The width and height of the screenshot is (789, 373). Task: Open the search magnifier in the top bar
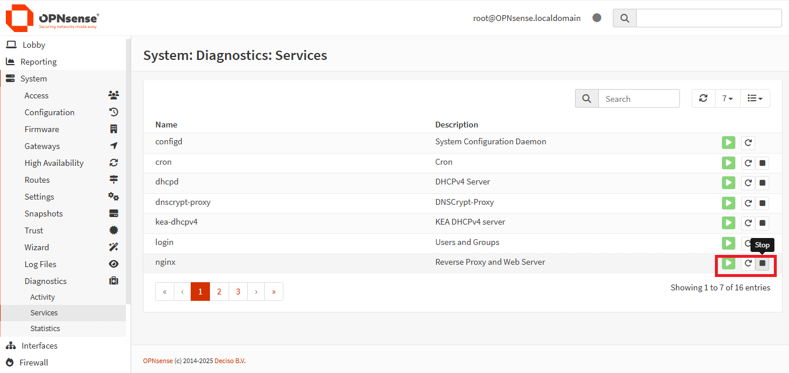[624, 18]
